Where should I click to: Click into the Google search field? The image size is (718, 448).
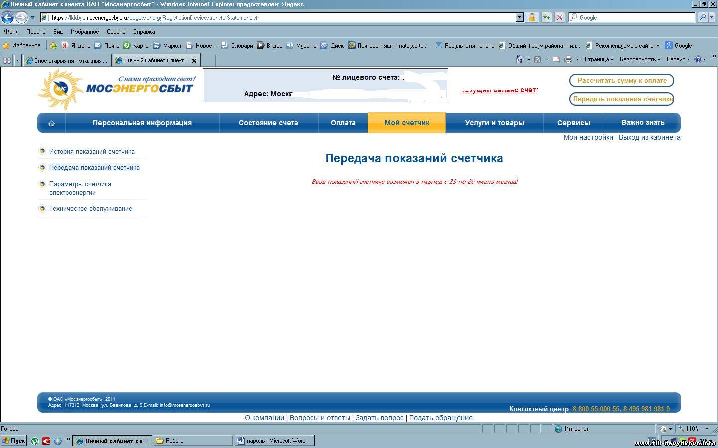pyautogui.click(x=633, y=18)
